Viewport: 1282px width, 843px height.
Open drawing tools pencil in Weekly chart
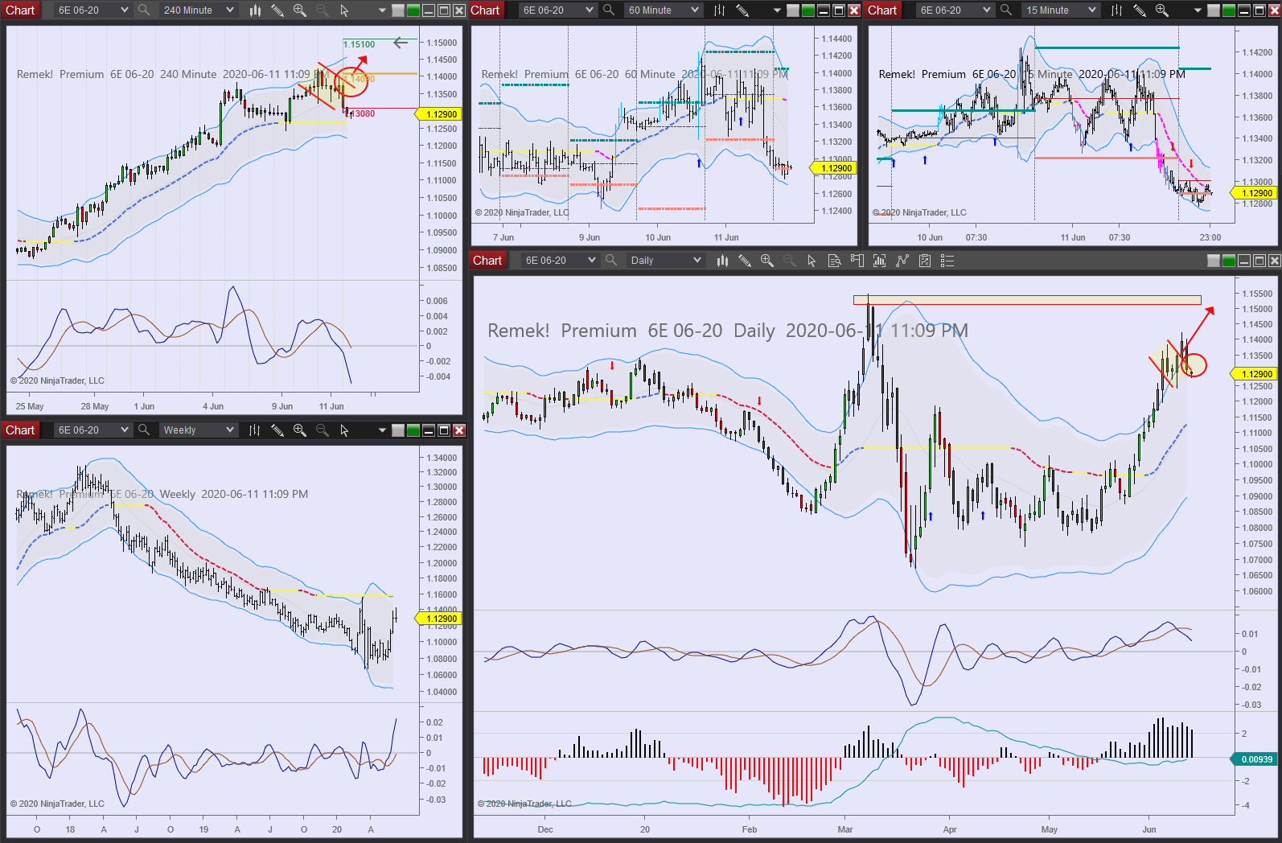pos(277,430)
